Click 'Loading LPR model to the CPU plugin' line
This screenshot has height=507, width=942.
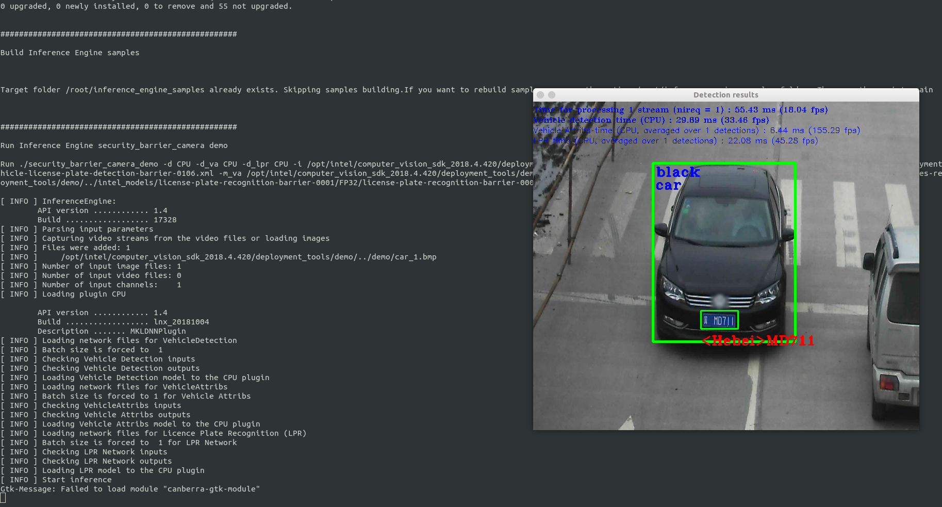103,470
